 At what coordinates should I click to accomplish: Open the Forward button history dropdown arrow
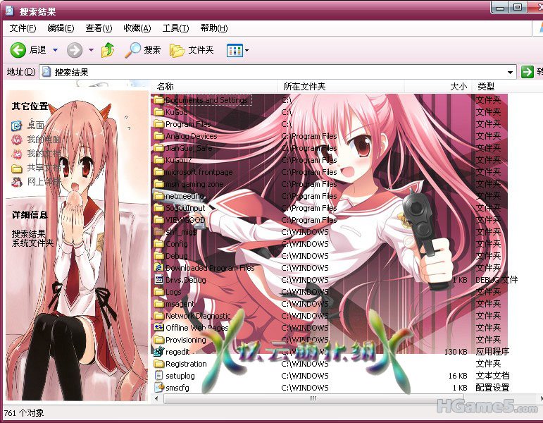click(91, 50)
